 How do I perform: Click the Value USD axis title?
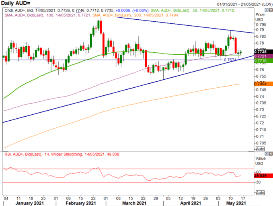click(x=260, y=161)
